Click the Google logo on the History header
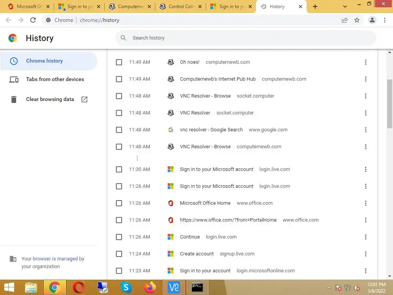The image size is (393, 295). pyautogui.click(x=13, y=38)
